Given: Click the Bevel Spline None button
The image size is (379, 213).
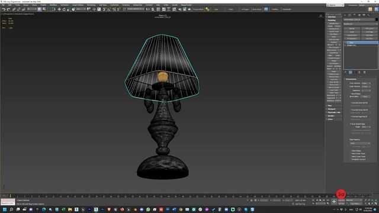Looking at the screenshot, I should point(365,96).
